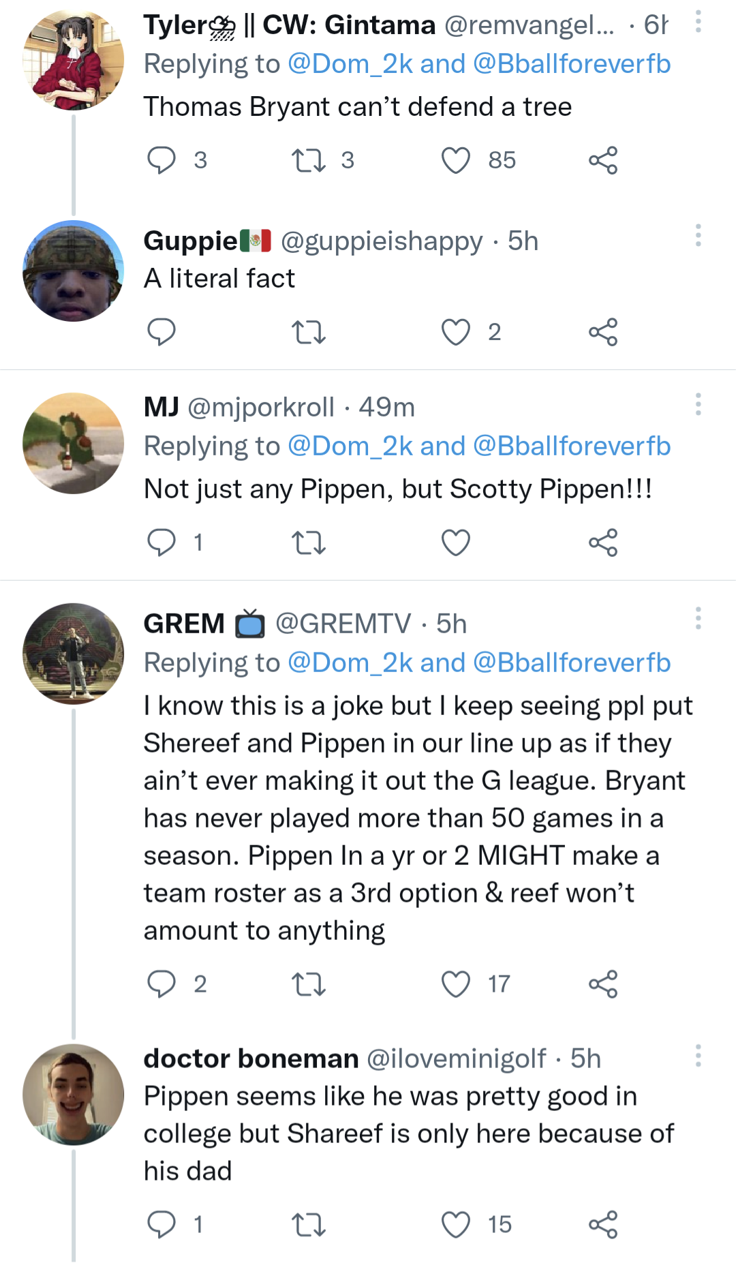Viewport: 736px width, 1263px height.
Task: Share MJ's Scotty Pippen tweet
Action: pos(603,543)
